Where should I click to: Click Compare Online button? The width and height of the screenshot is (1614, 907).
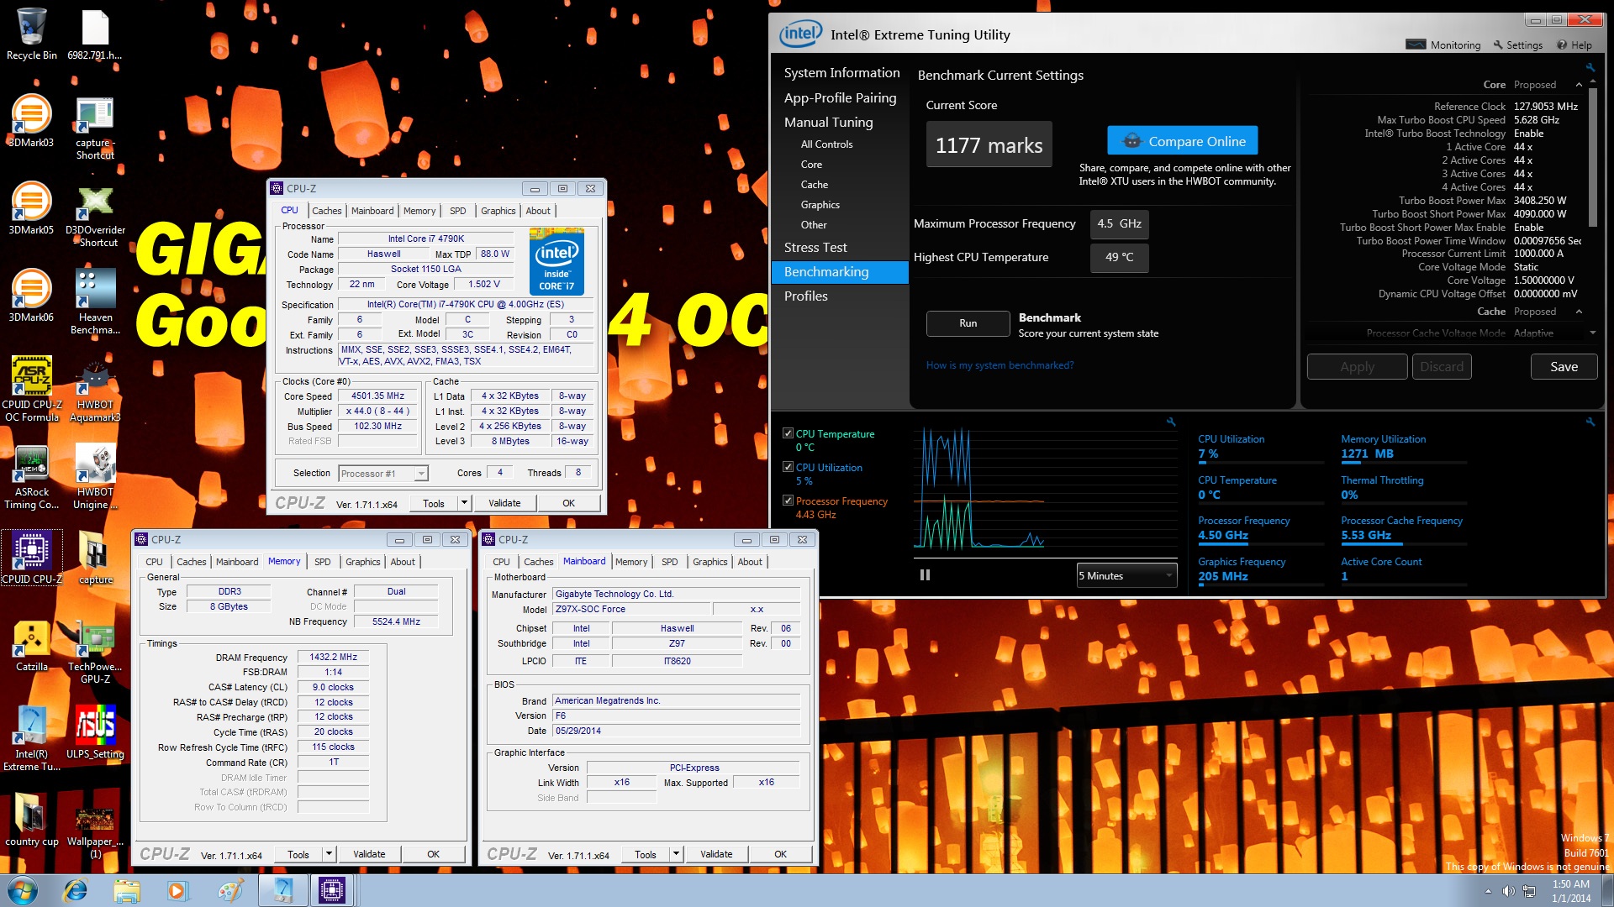pos(1183,141)
